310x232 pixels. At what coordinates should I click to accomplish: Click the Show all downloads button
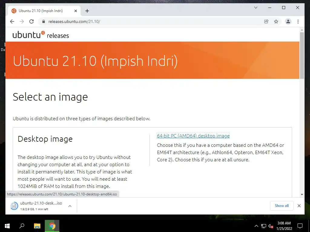tap(282, 205)
